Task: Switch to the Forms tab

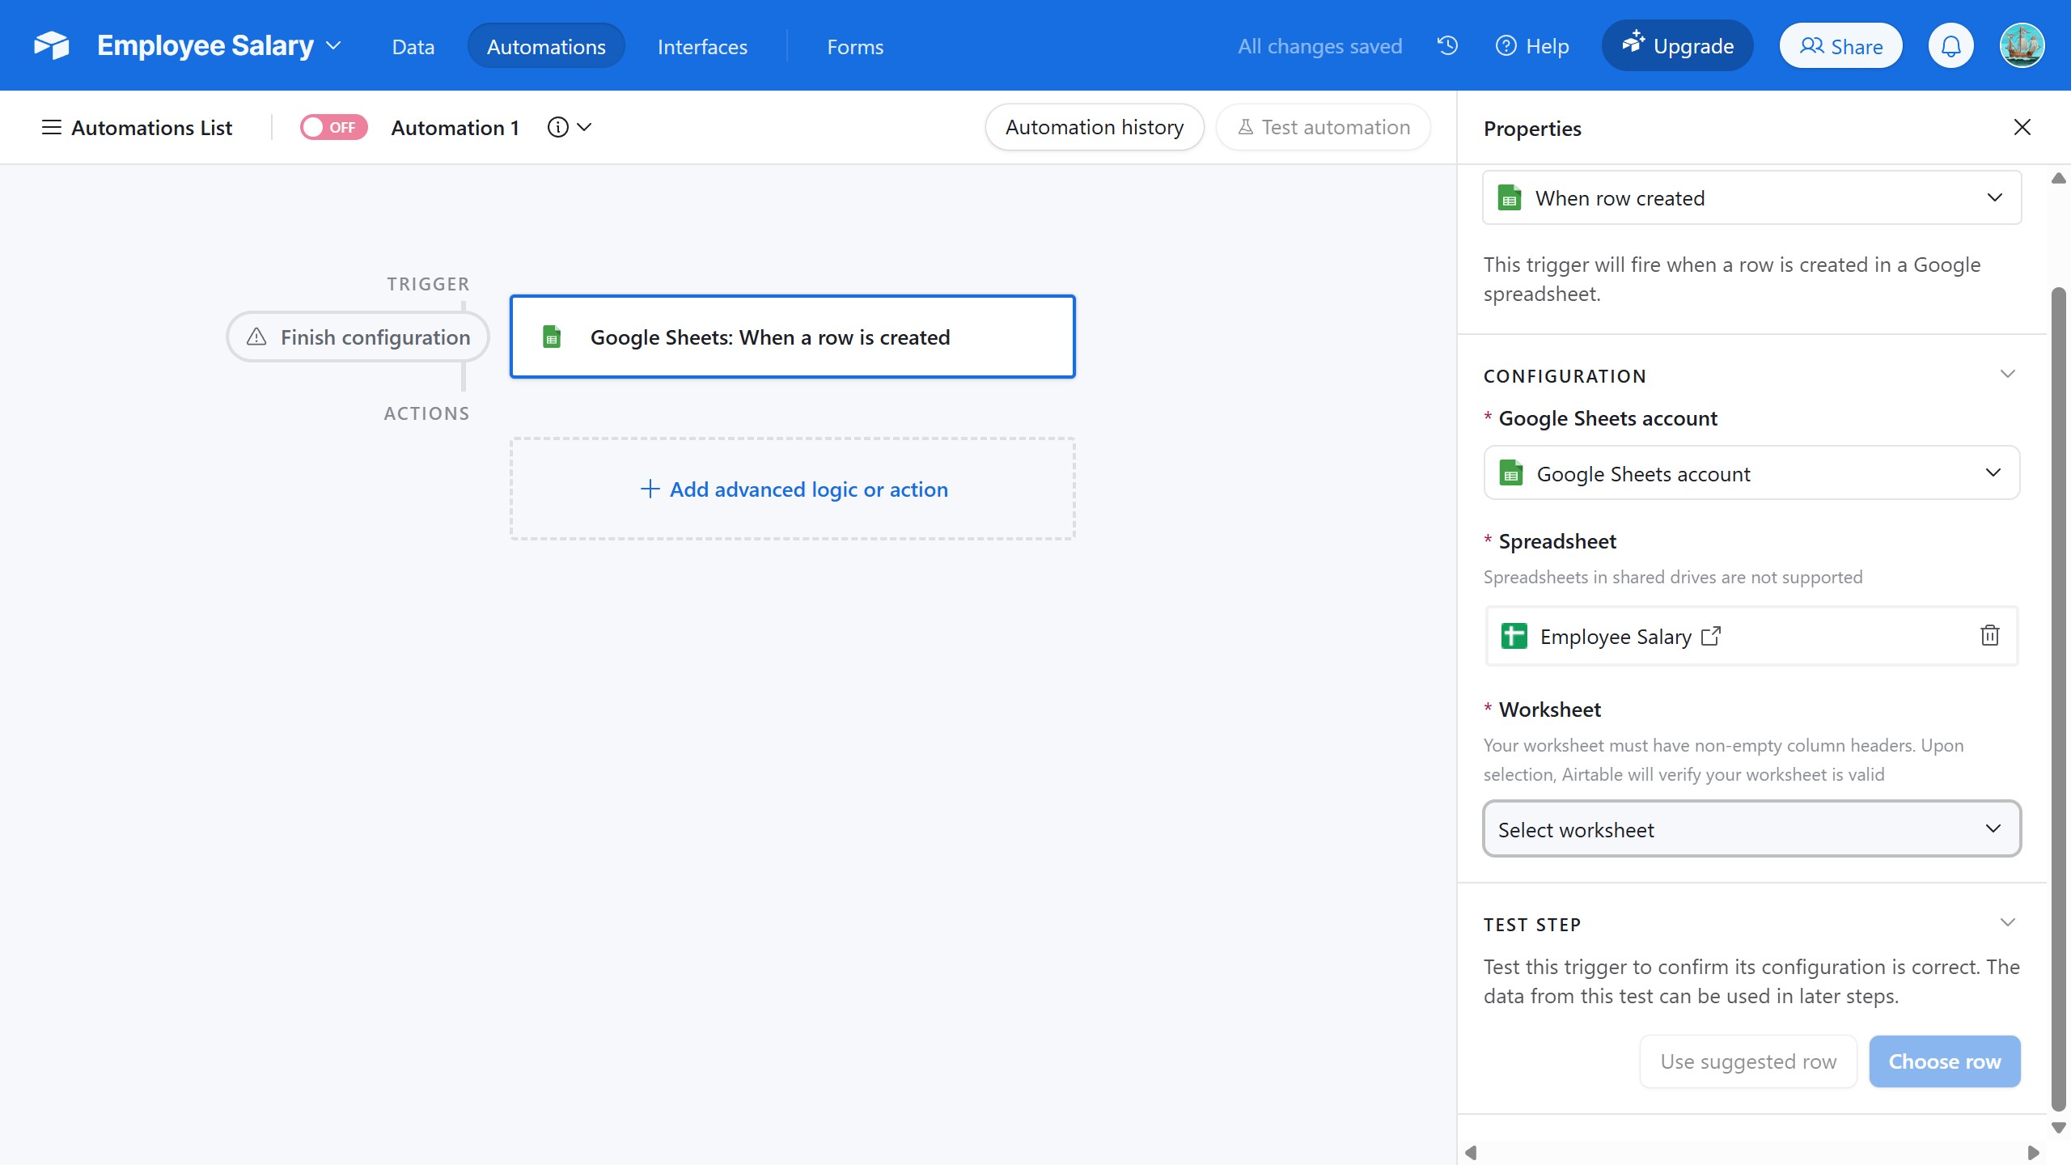Action: pos(855,46)
